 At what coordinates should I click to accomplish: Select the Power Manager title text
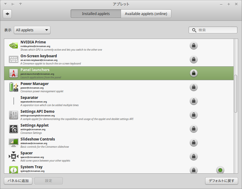(35, 84)
